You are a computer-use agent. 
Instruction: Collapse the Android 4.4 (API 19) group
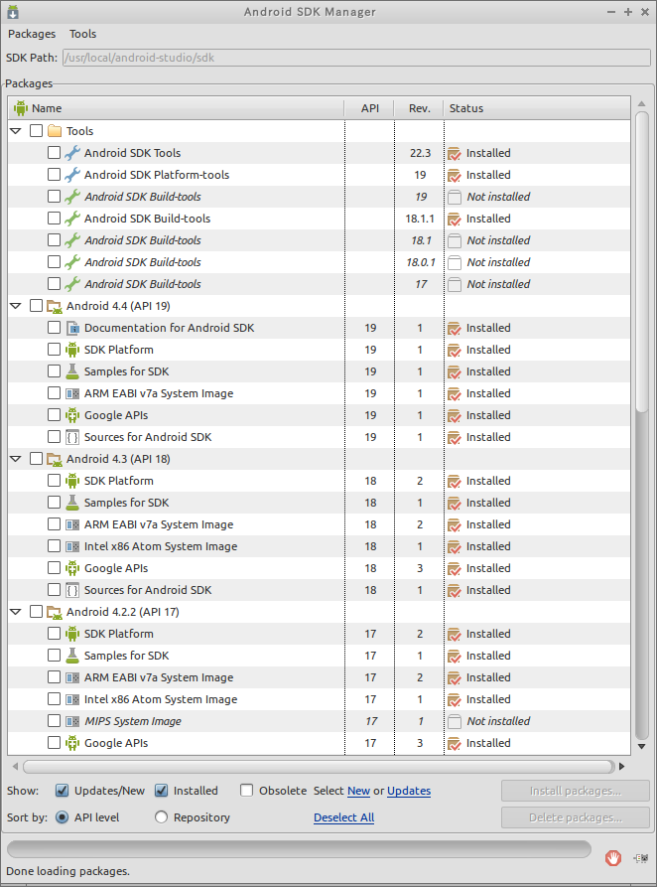tap(16, 306)
